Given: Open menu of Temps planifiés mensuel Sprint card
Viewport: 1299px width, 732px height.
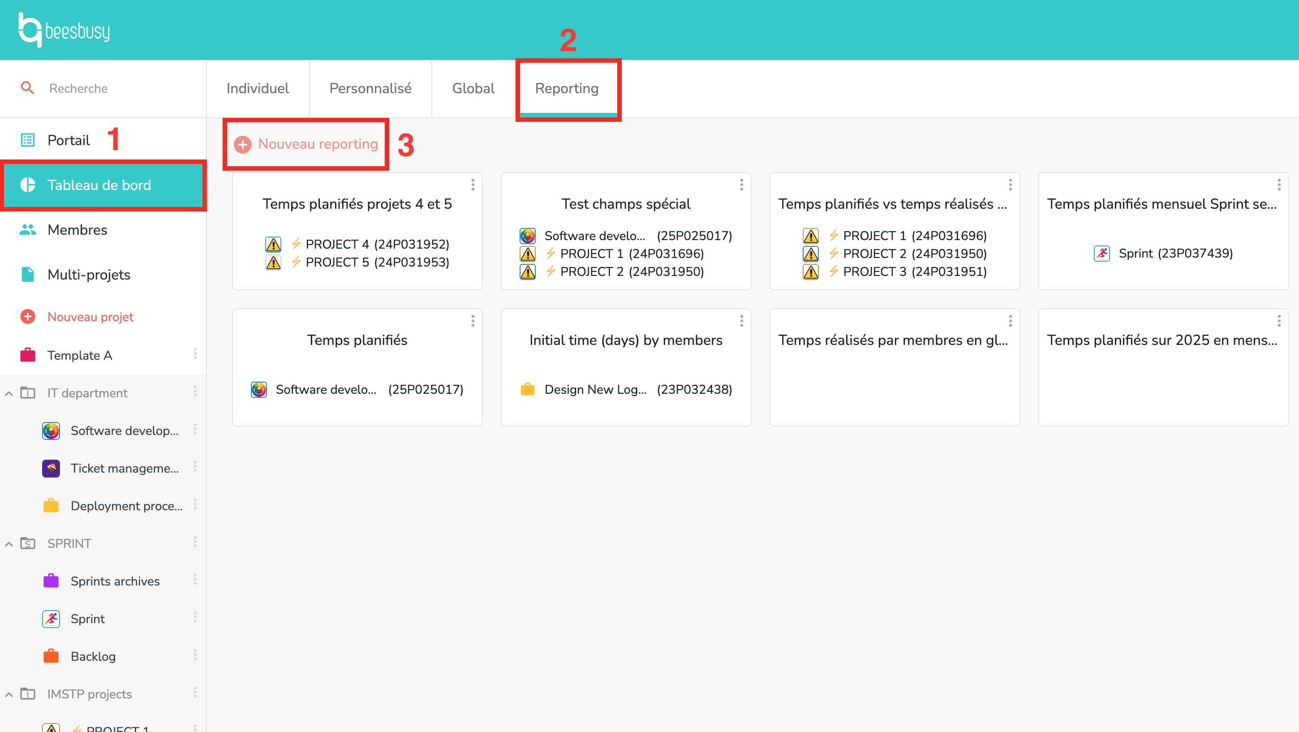Looking at the screenshot, I should click(1279, 185).
